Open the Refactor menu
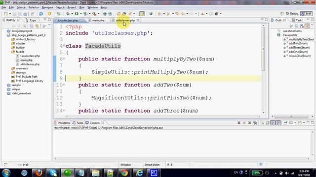This screenshot has height=177, width=316. tap(34, 7)
